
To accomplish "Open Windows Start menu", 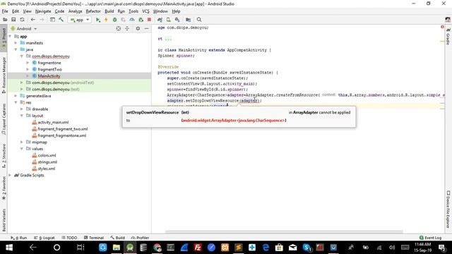I will point(9,248).
